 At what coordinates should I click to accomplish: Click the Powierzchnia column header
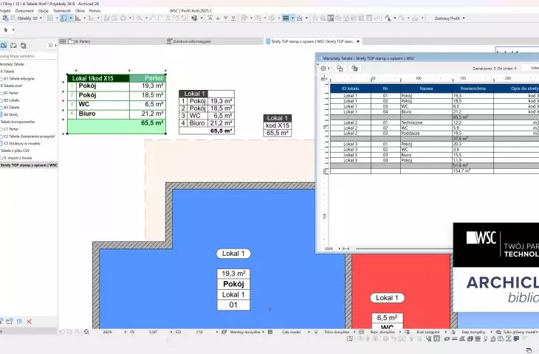click(x=473, y=88)
